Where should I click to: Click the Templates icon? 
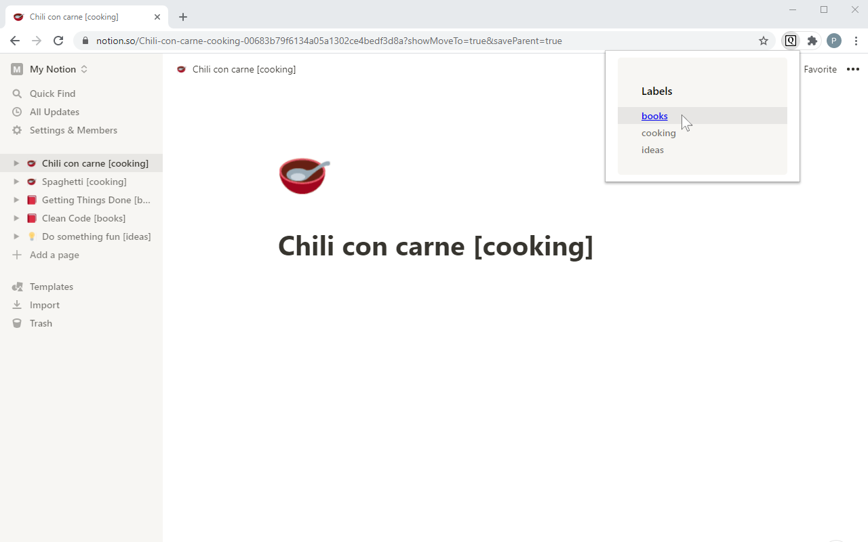(x=17, y=287)
